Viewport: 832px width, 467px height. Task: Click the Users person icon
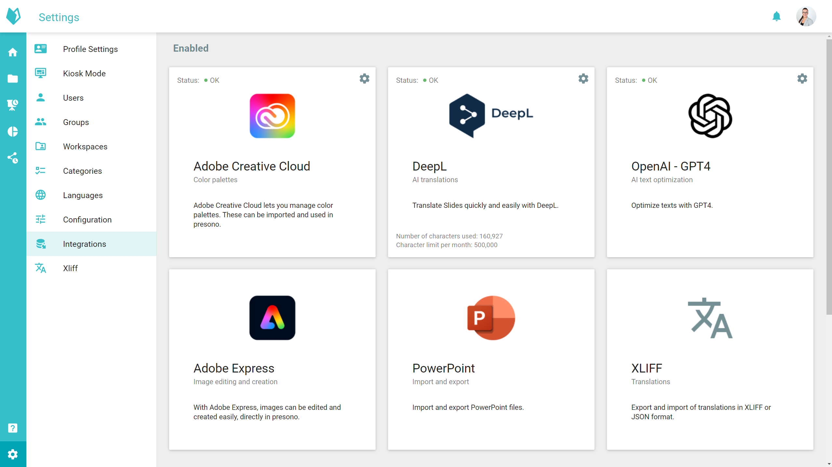(41, 97)
